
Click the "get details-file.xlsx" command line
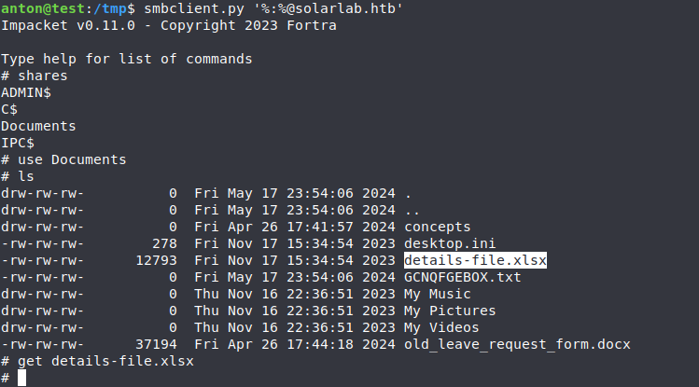pyautogui.click(x=105, y=361)
